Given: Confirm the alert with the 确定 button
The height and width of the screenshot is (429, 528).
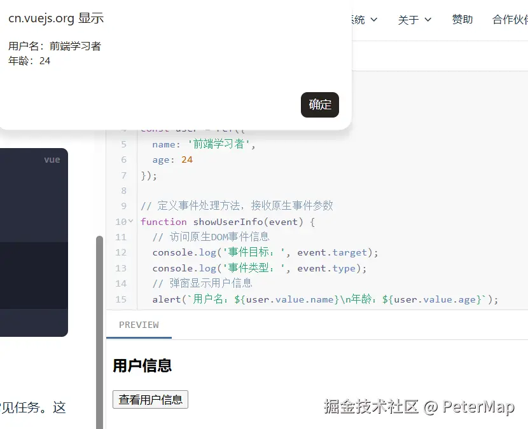Looking at the screenshot, I should pyautogui.click(x=319, y=105).
